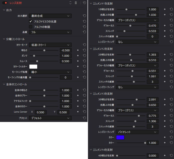Open the カラーモード dropdown
Viewport: 174px width, 159px height.
click(x=50, y=45)
